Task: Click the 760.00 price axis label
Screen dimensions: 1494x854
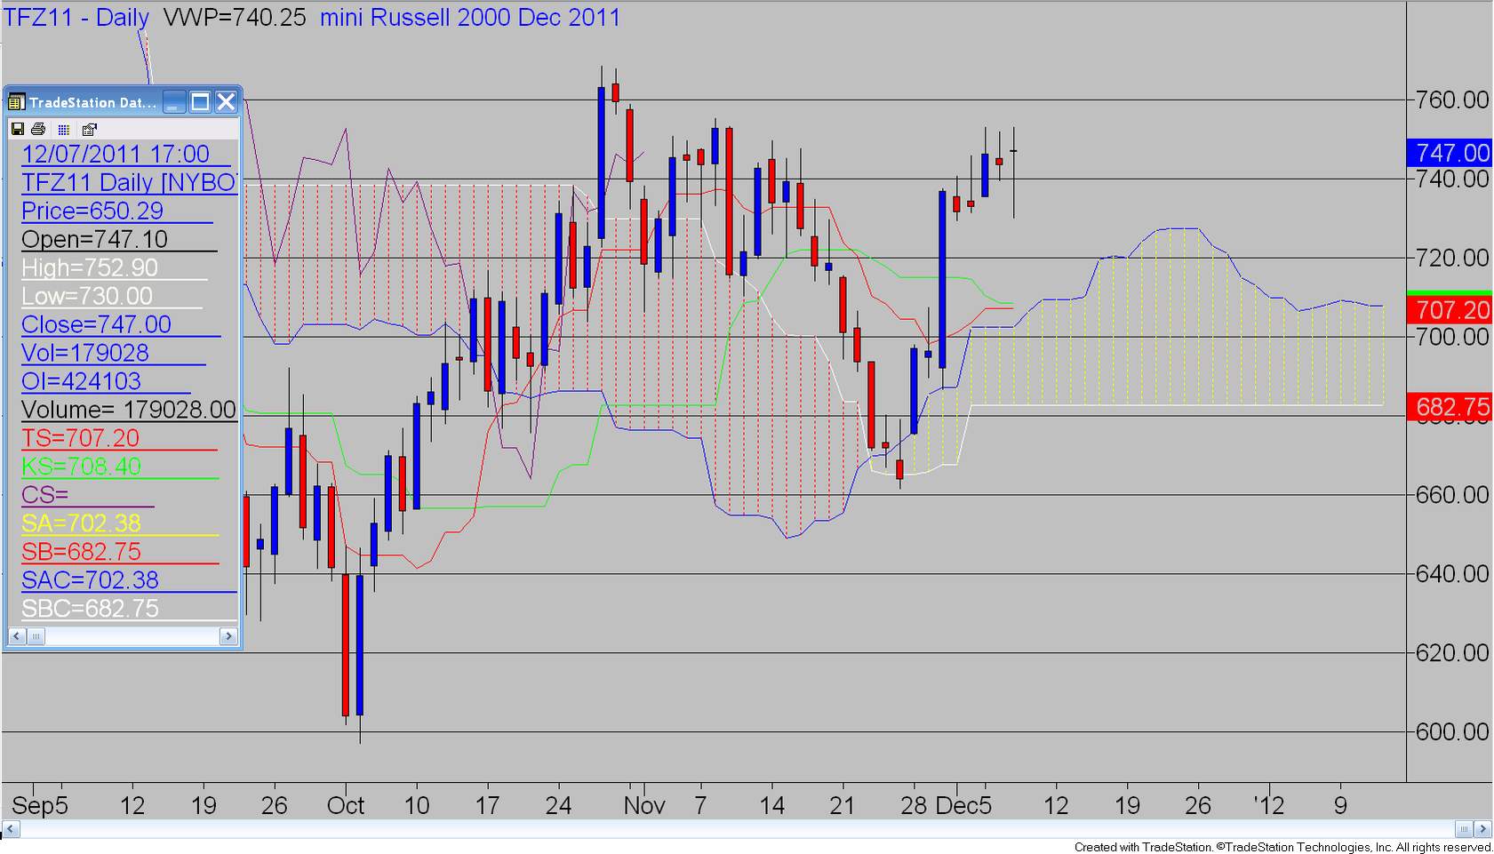Action: (1452, 100)
